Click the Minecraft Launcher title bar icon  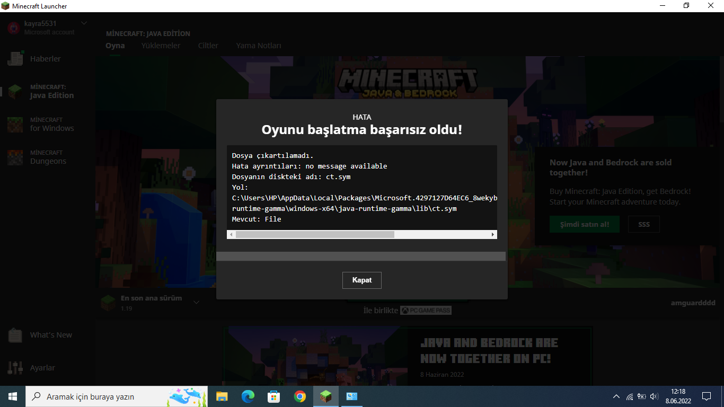coord(6,6)
